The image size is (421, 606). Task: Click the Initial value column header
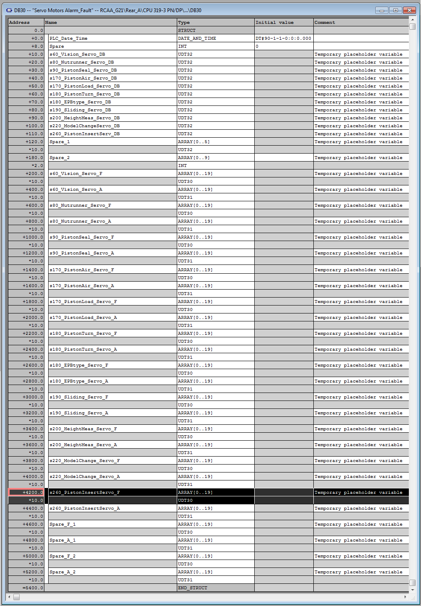pos(284,23)
